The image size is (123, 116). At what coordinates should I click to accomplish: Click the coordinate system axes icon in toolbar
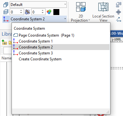[6, 19]
